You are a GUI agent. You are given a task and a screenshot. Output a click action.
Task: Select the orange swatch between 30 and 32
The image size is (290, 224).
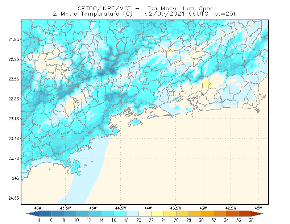pyautogui.click(x=207, y=213)
